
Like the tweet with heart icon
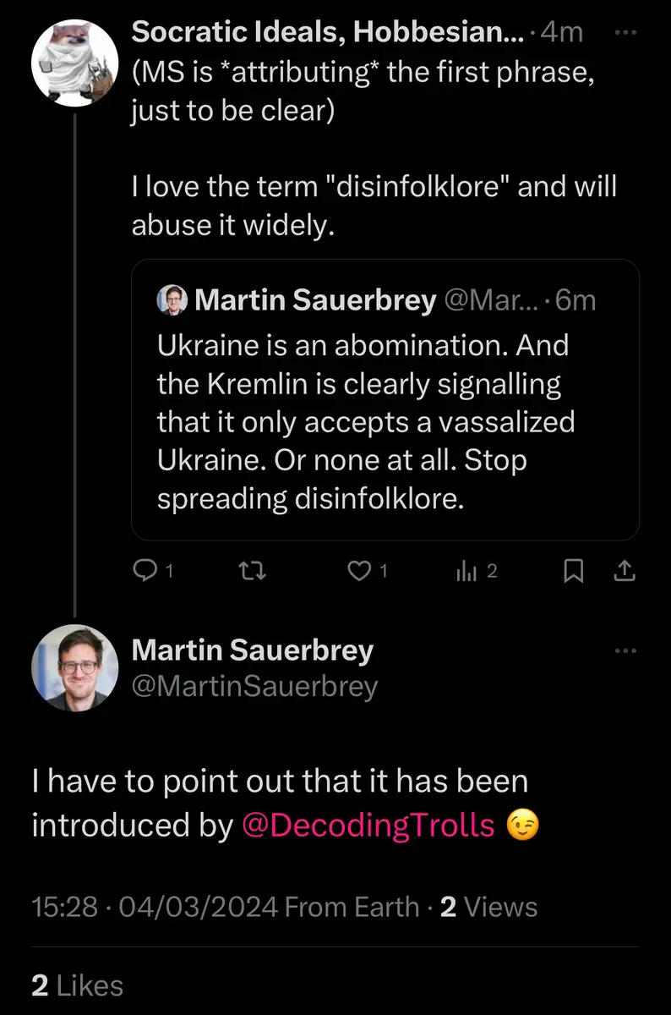coord(361,573)
